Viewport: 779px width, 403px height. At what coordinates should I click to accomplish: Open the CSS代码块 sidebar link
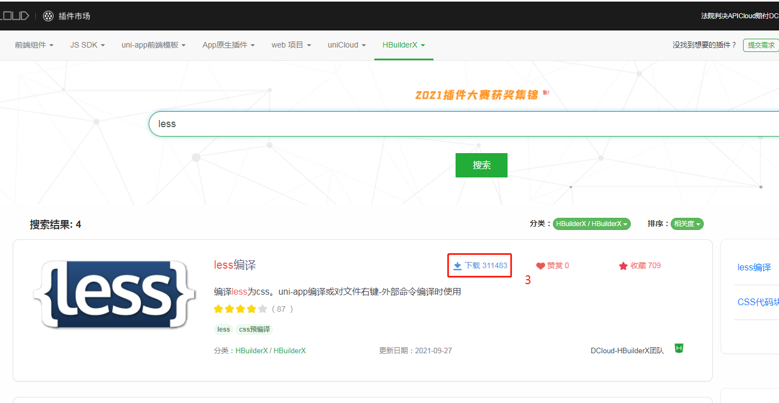click(x=759, y=302)
